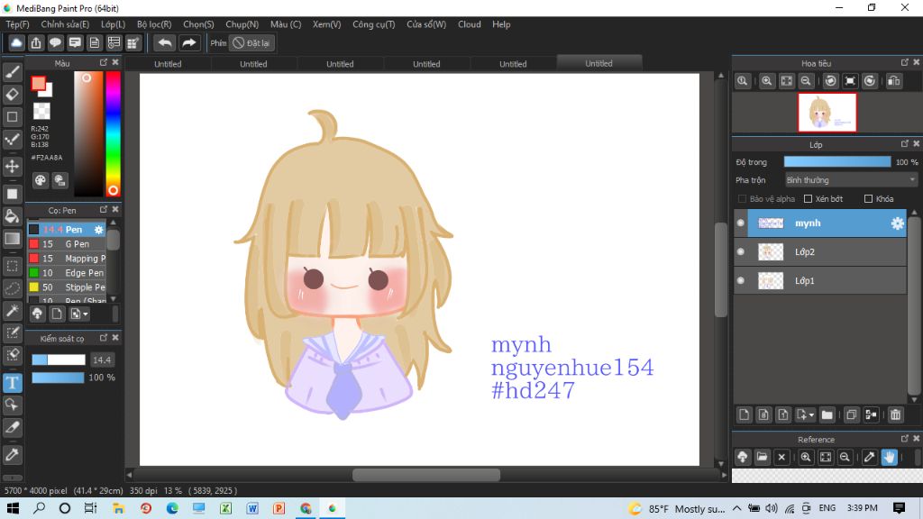Viewport: 923px width, 519px height.
Task: Click the new layer icon
Action: (x=744, y=414)
